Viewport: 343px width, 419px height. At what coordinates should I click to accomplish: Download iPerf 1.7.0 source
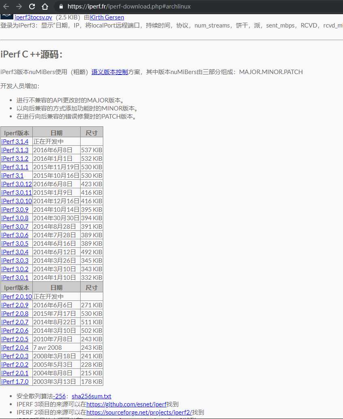(15, 382)
